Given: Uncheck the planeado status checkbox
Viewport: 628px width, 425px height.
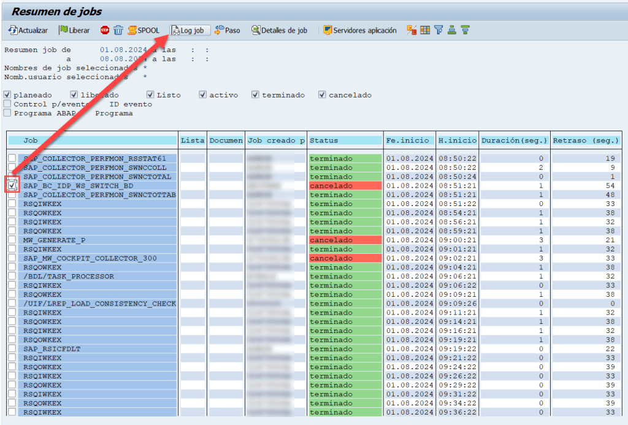Looking at the screenshot, I should (7, 95).
